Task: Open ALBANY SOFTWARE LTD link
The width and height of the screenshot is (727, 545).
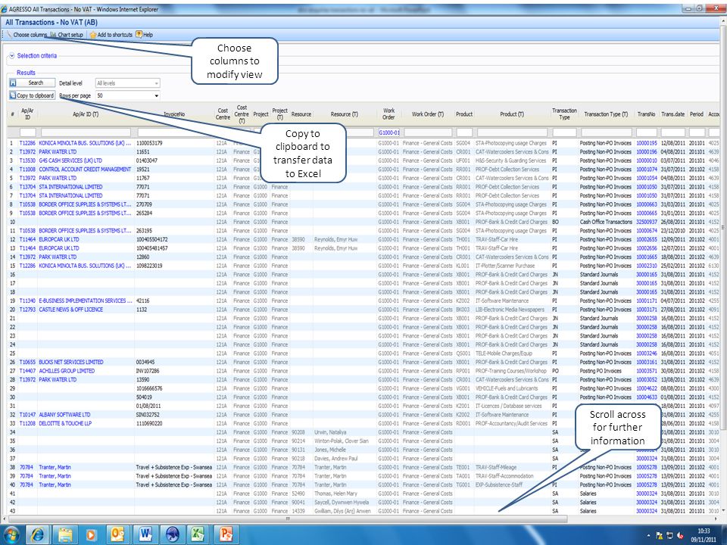Action: click(64, 415)
